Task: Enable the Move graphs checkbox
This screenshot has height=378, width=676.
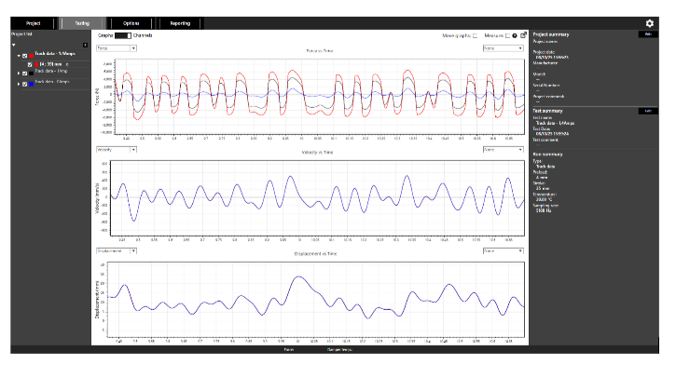Action: tap(476, 35)
